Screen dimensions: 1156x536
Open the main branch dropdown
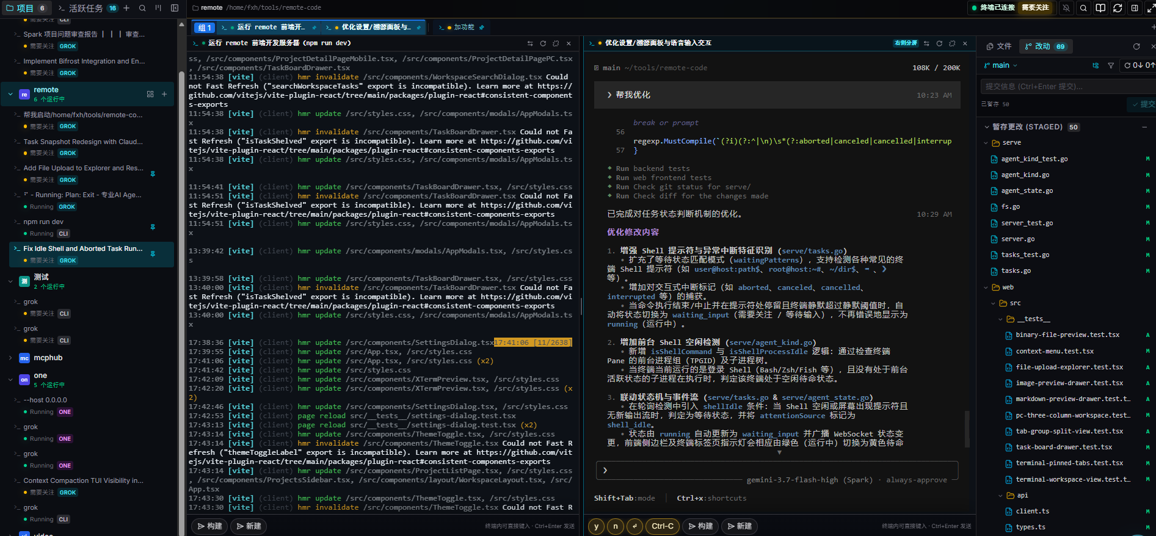pos(1001,65)
